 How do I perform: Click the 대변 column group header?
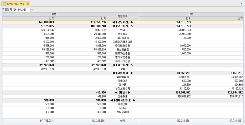click(192, 14)
